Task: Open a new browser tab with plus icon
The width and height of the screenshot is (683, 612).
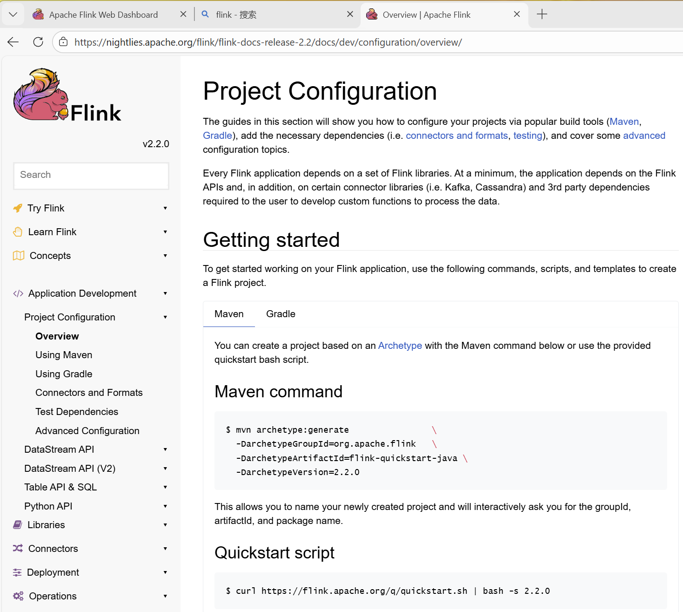Action: pyautogui.click(x=542, y=14)
